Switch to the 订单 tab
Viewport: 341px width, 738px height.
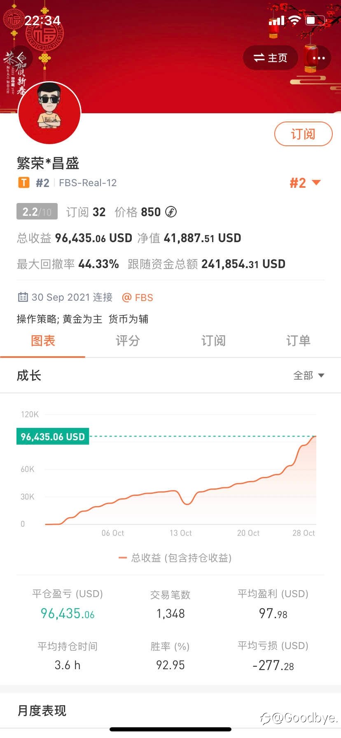(x=298, y=341)
